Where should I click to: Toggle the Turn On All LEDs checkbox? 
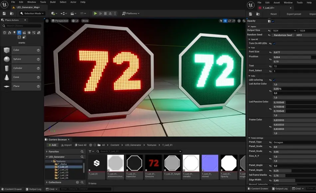click(274, 44)
